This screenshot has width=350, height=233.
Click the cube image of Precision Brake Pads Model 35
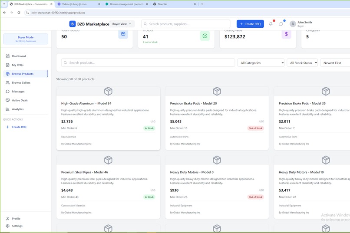click(x=326, y=91)
